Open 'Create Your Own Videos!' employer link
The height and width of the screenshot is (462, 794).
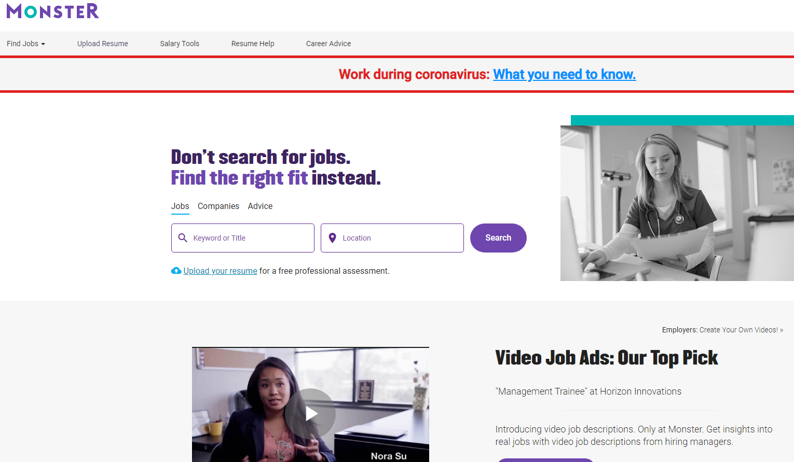pos(741,330)
